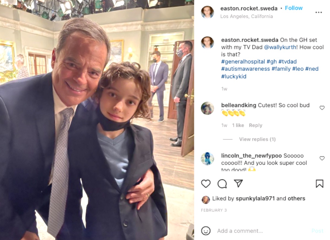Share post via paper plane icon
Image resolution: width=330 pixels, height=240 pixels.
[x=238, y=183]
